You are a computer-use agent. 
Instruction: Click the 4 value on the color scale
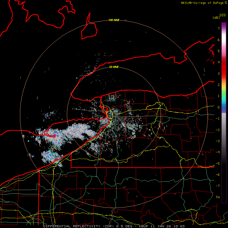219,62
